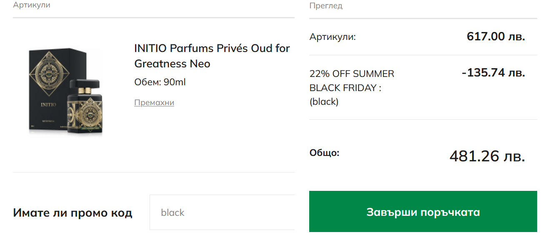Click the 22% OFF SUMMER discount label
This screenshot has height=247, width=558.
coord(351,74)
